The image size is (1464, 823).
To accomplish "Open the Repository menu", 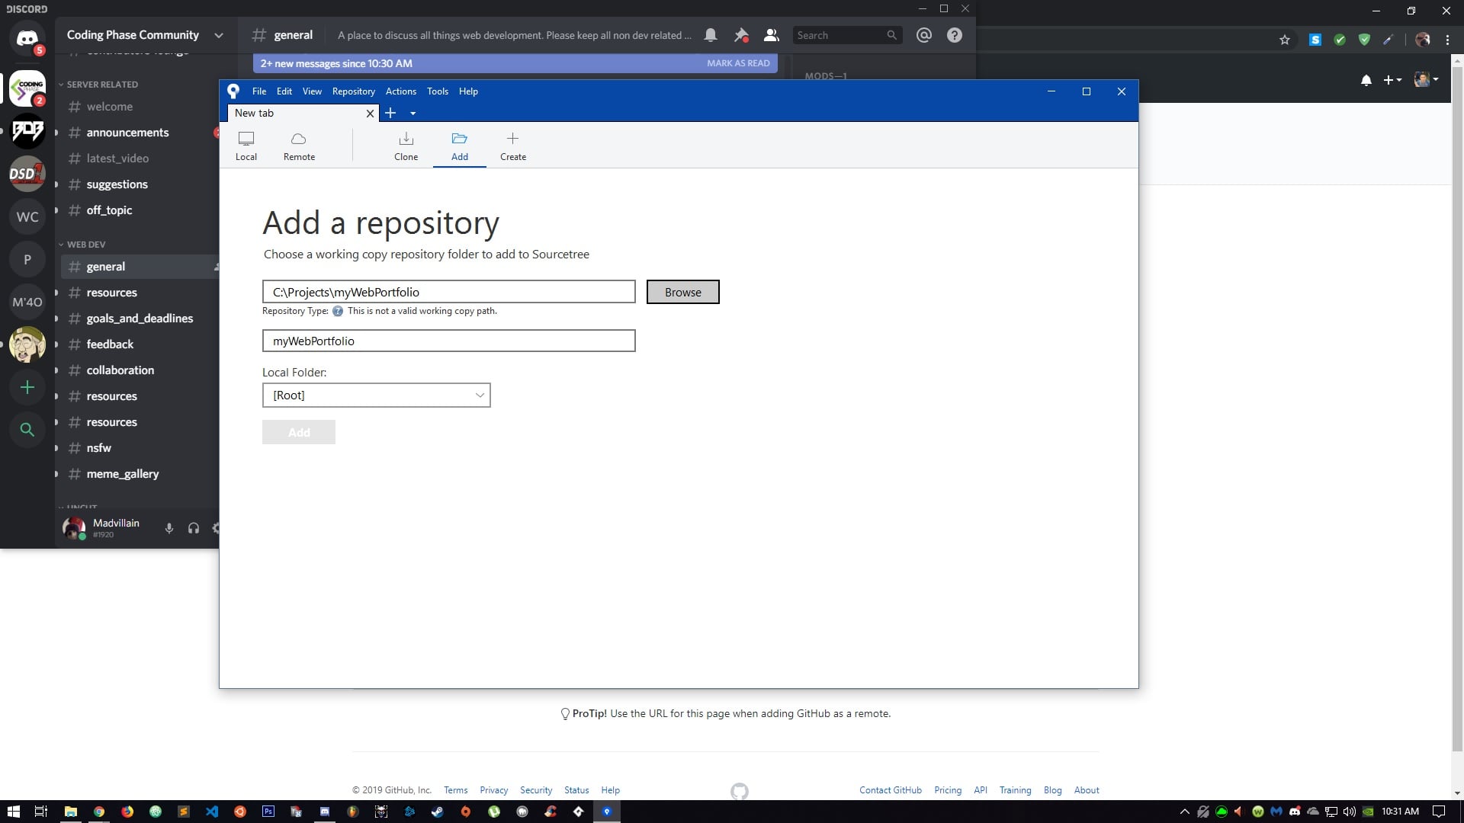I will (353, 91).
